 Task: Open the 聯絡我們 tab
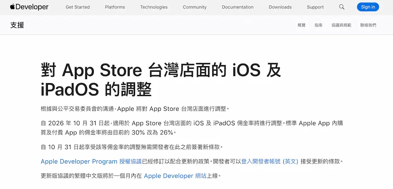click(x=368, y=25)
